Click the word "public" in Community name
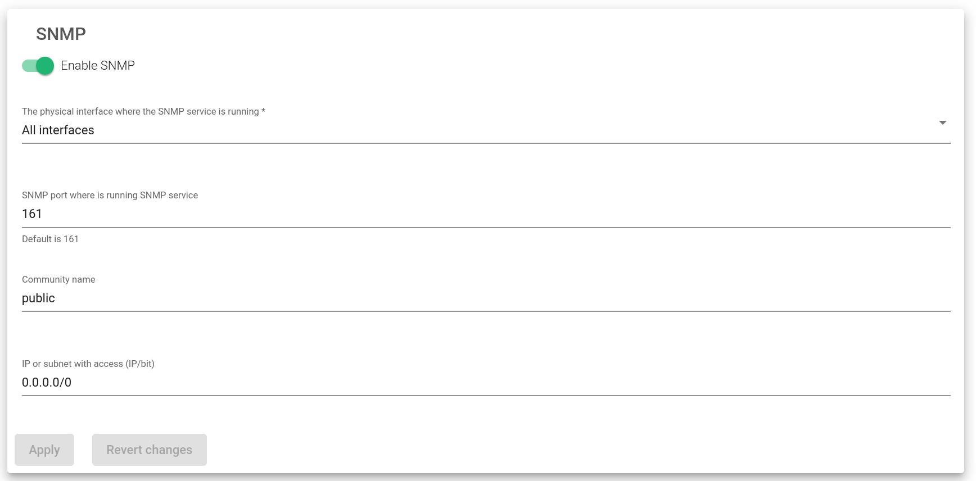976x481 pixels. tap(38, 298)
